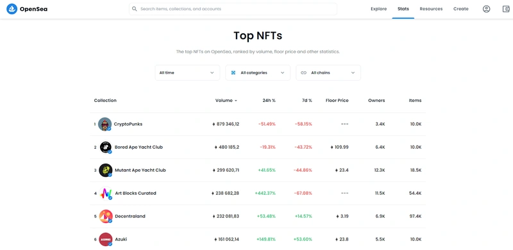Click the search magnifier icon
This screenshot has width=513, height=250.
click(135, 9)
